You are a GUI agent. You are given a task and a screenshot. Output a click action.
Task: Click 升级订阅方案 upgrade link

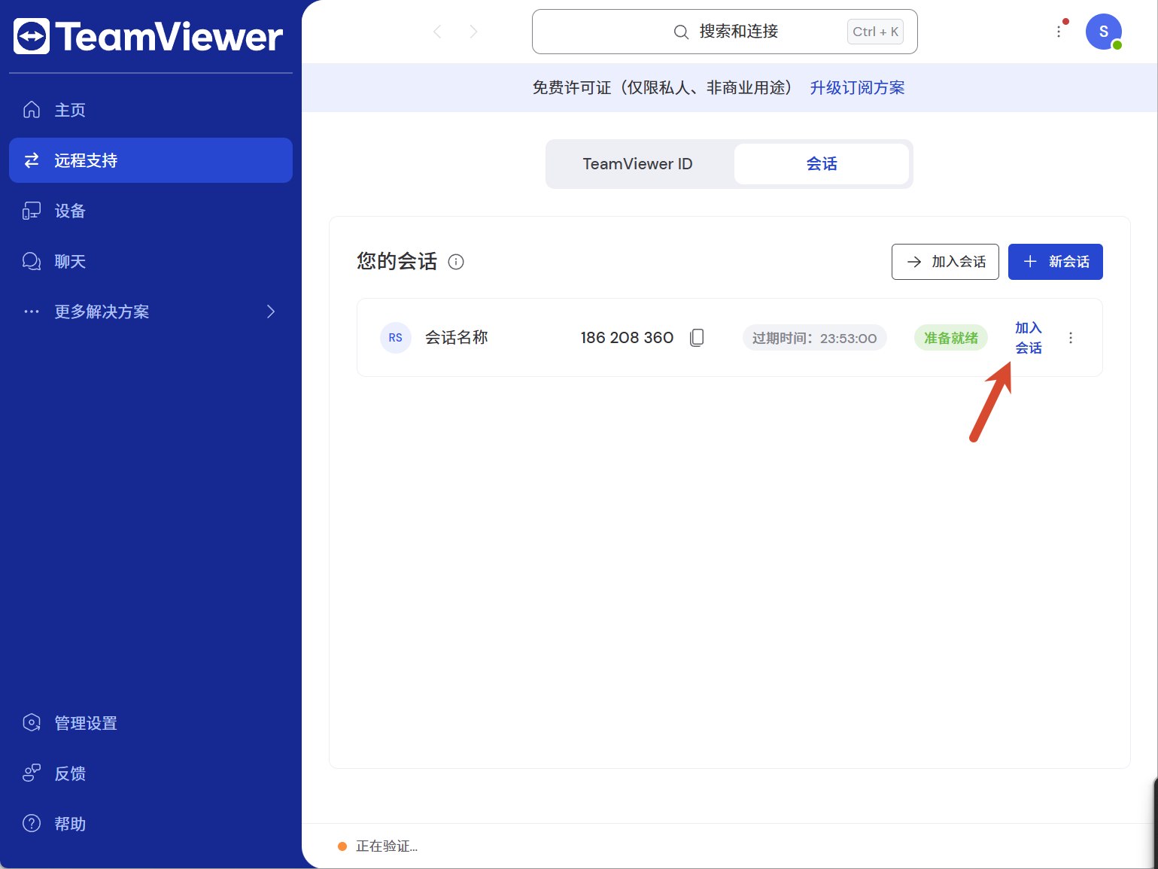point(857,88)
